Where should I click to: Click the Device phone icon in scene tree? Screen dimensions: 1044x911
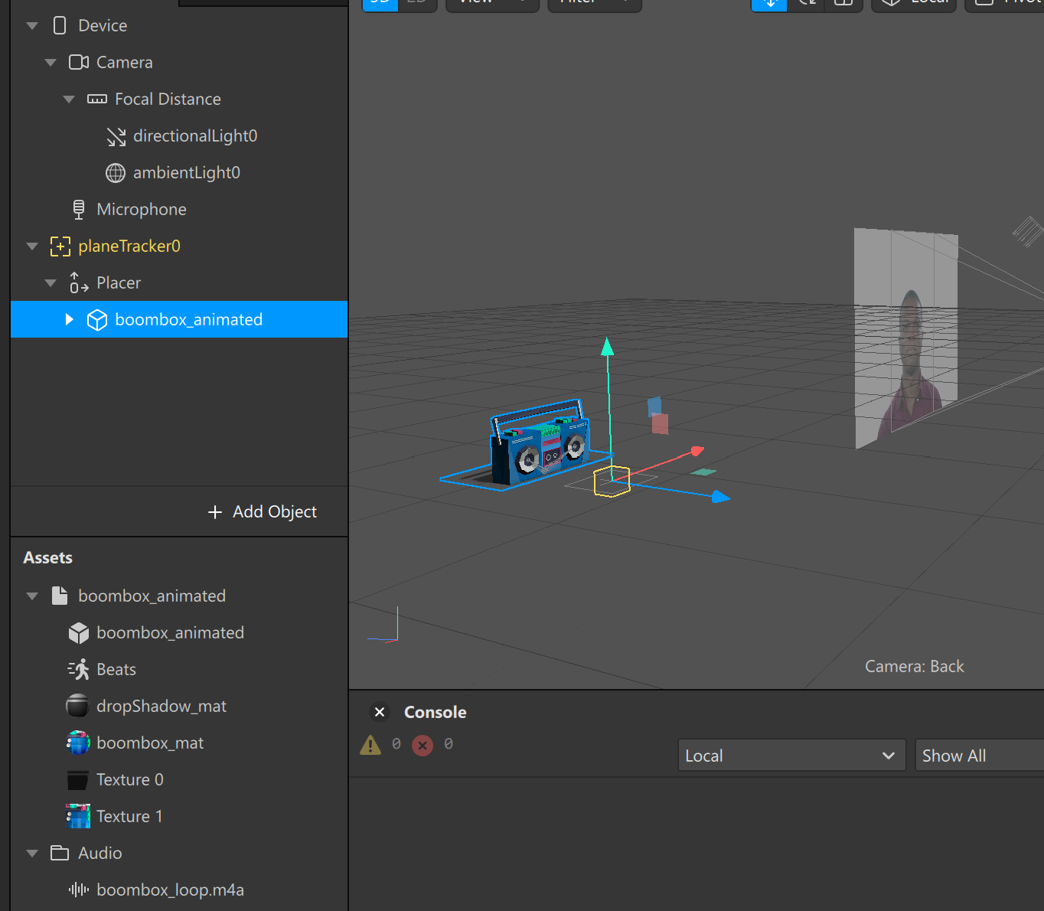[60, 26]
